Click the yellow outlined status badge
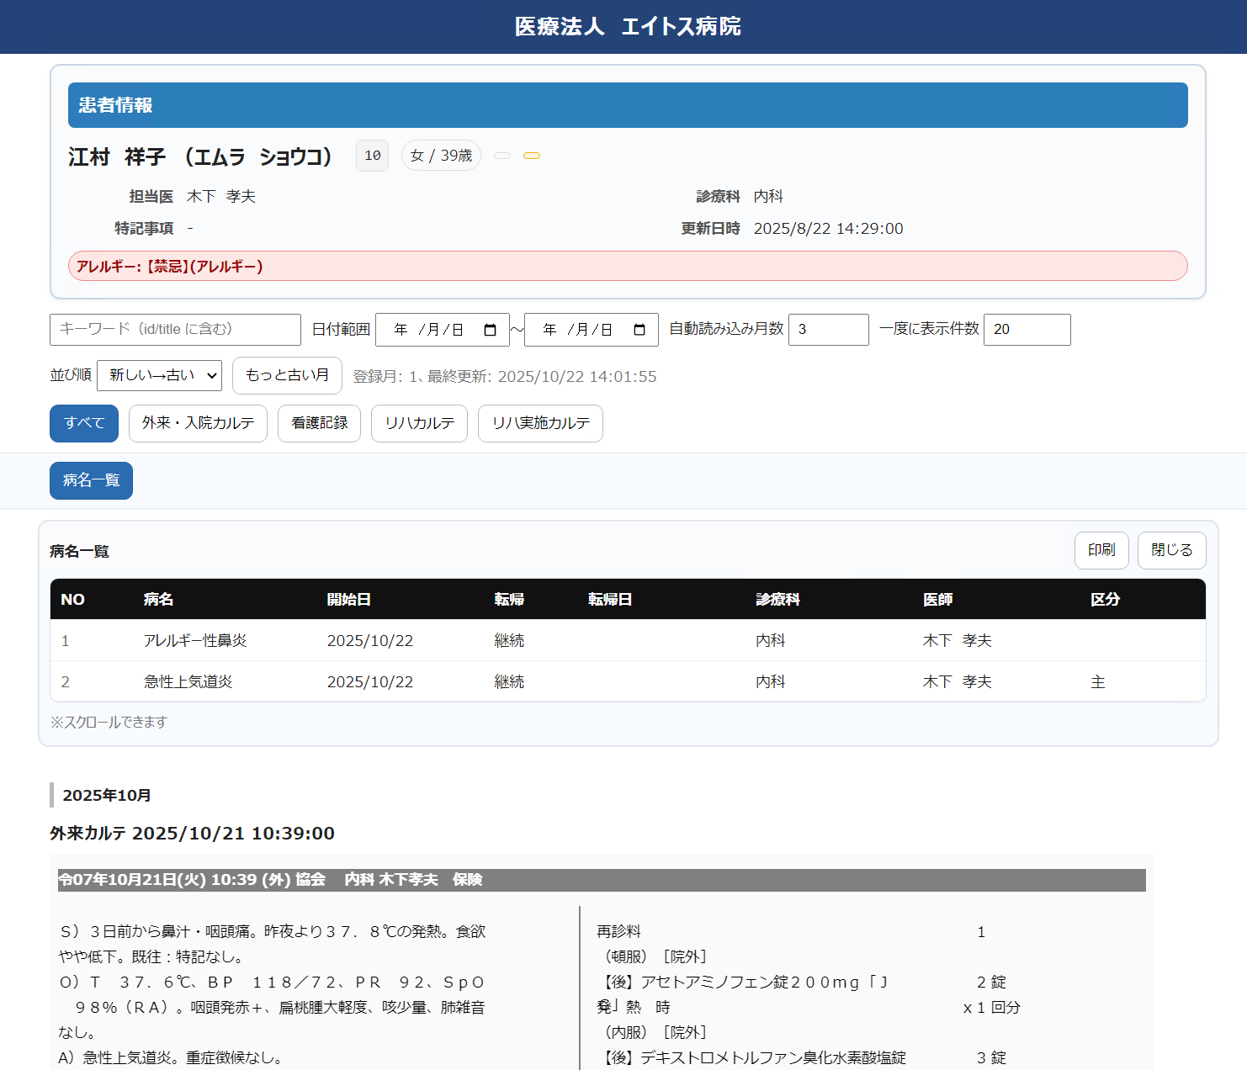 (532, 156)
